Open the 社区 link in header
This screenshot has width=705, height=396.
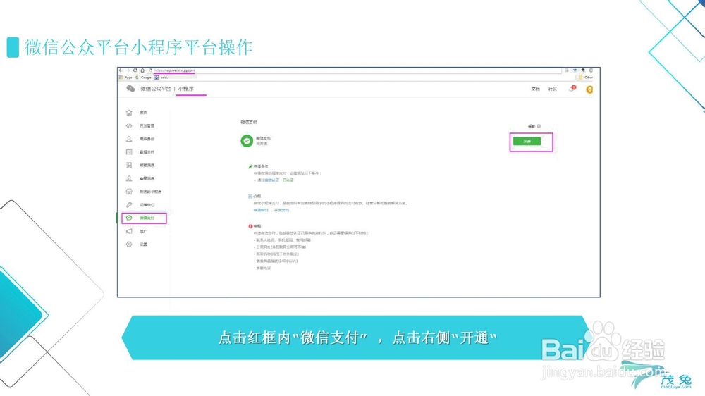click(553, 89)
